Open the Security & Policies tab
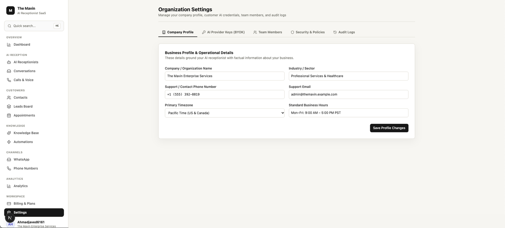This screenshot has height=228, width=505. click(x=308, y=32)
